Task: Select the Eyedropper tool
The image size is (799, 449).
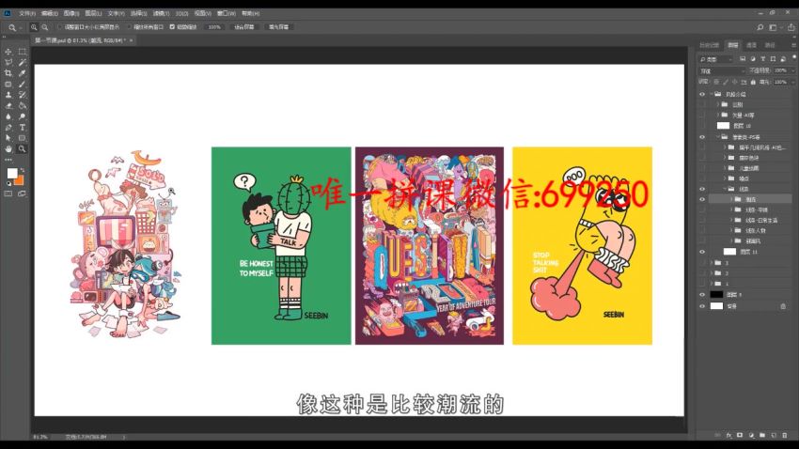Action: click(22, 73)
